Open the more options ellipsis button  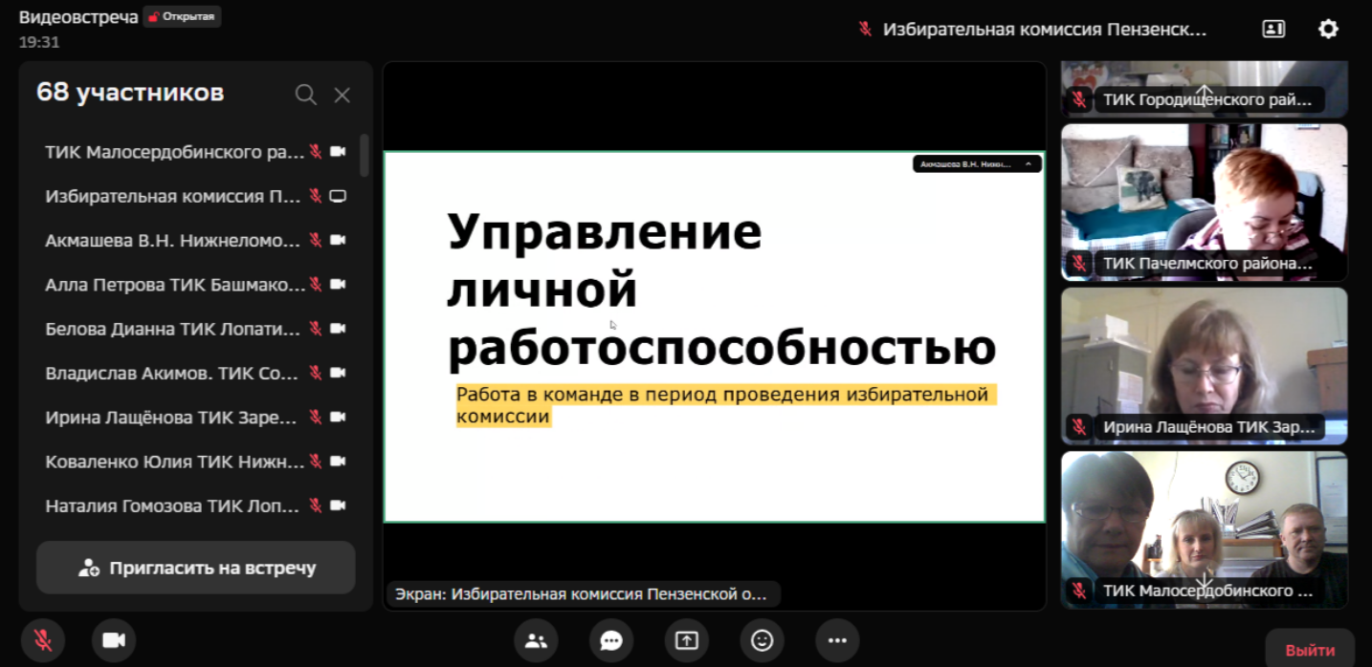point(837,640)
